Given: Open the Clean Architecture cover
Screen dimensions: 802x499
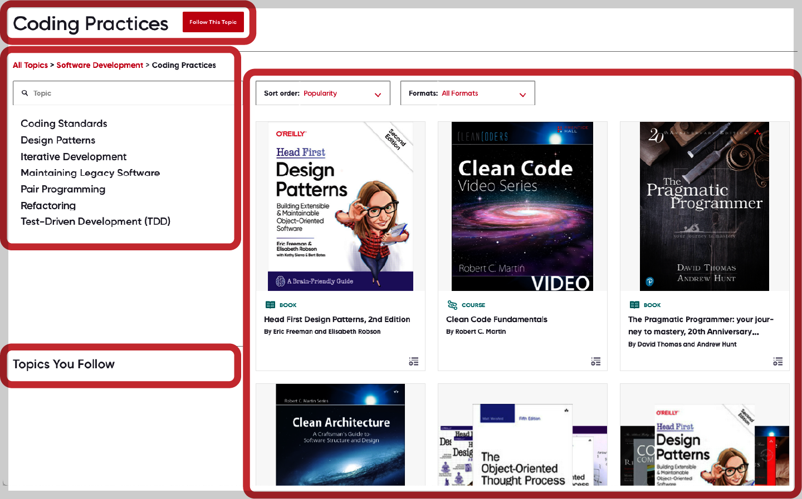Looking at the screenshot, I should pos(340,434).
